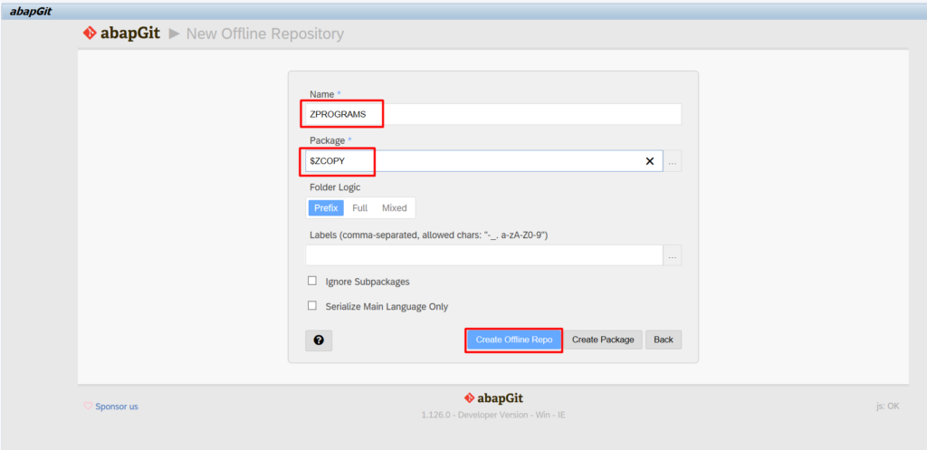Click the Create Offline Repo button
This screenshot has width=927, height=450.
tap(513, 340)
